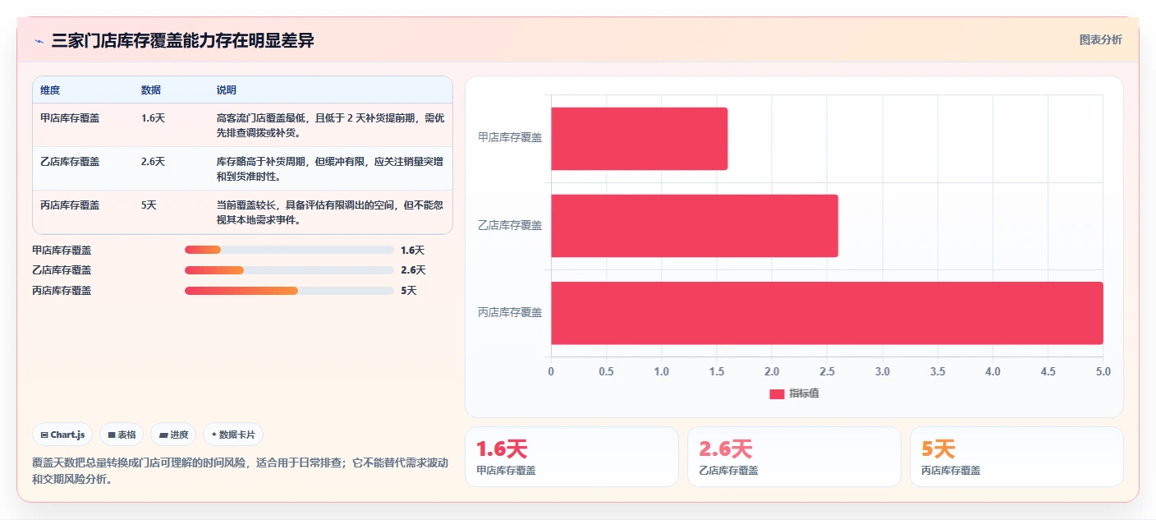
Task: Click the 乙店库存覆盖 chart axis label
Action: click(510, 225)
